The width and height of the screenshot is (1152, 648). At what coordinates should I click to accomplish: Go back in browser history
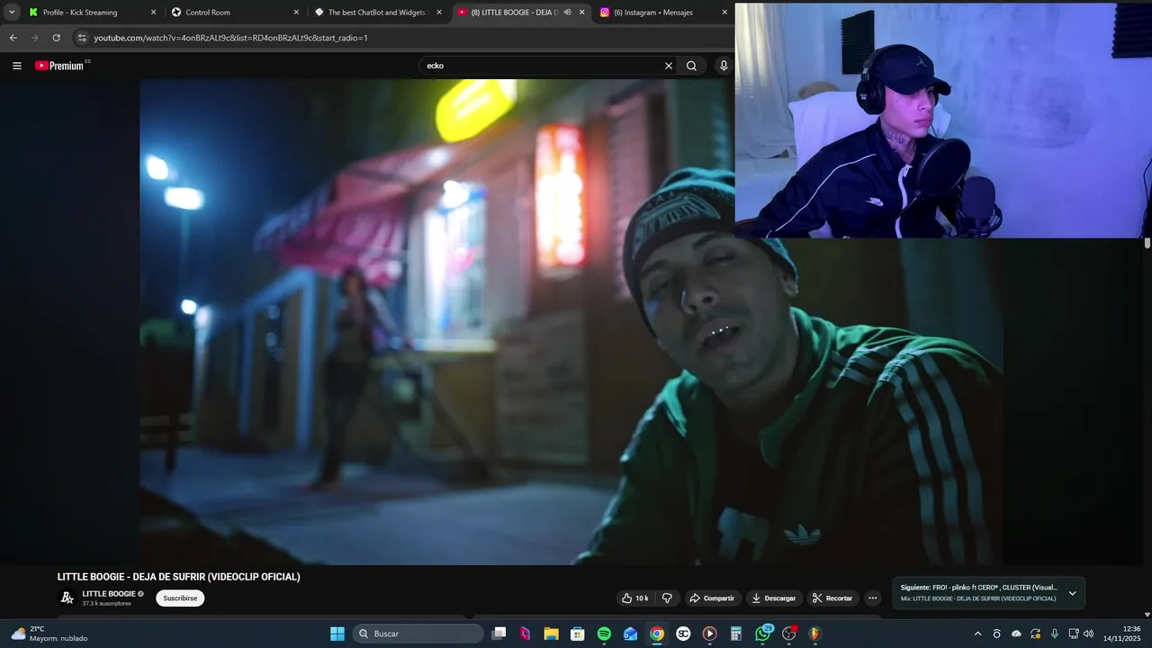tap(13, 38)
